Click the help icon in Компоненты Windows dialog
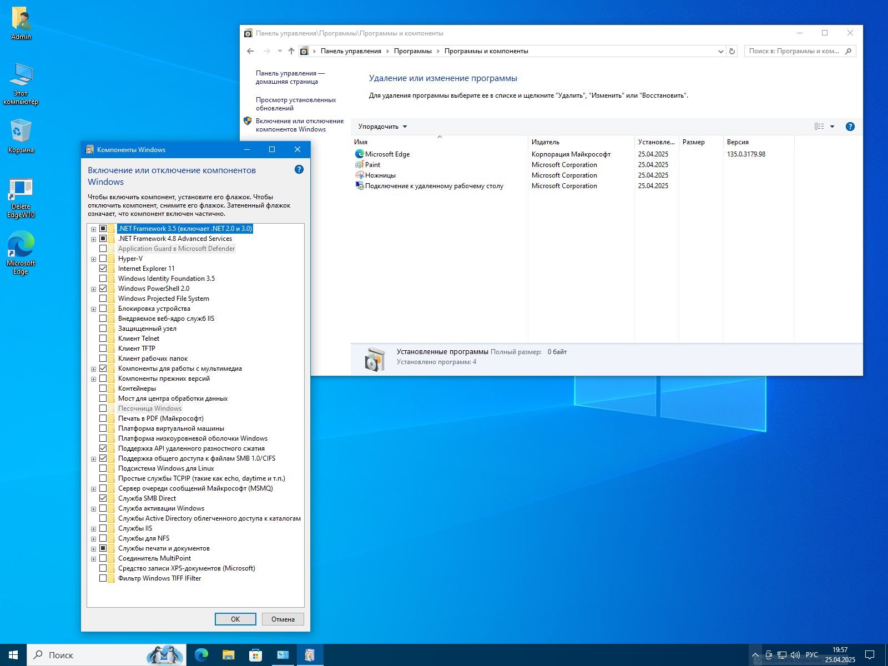The width and height of the screenshot is (888, 666). coord(299,170)
